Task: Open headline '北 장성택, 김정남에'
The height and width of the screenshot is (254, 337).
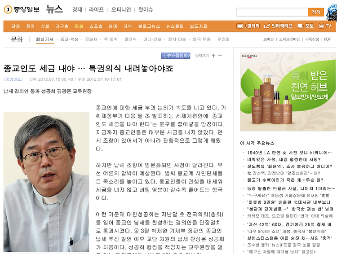Action: click(284, 173)
